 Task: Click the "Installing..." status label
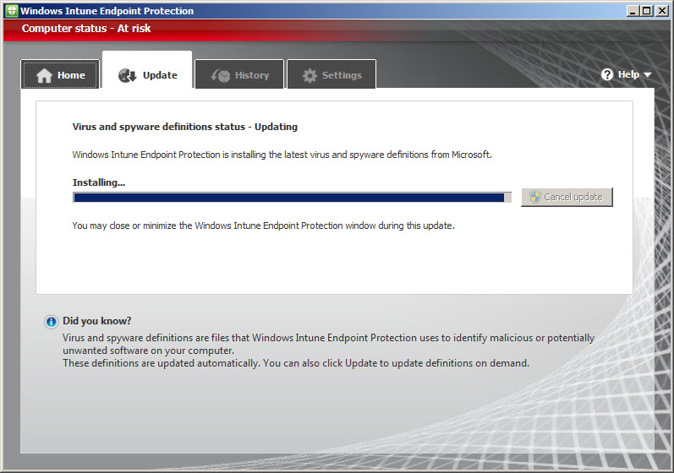99,182
